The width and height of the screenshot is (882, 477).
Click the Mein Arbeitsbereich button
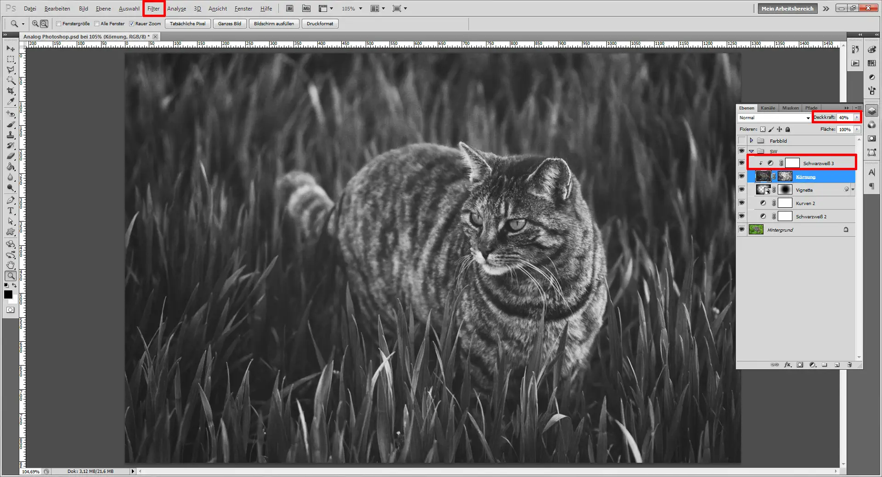(787, 8)
